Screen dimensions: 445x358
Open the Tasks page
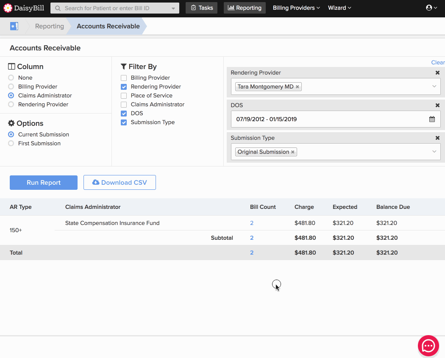tap(201, 8)
